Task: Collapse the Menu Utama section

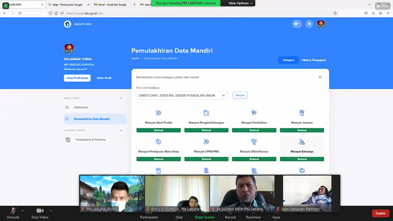Action: click(x=121, y=98)
